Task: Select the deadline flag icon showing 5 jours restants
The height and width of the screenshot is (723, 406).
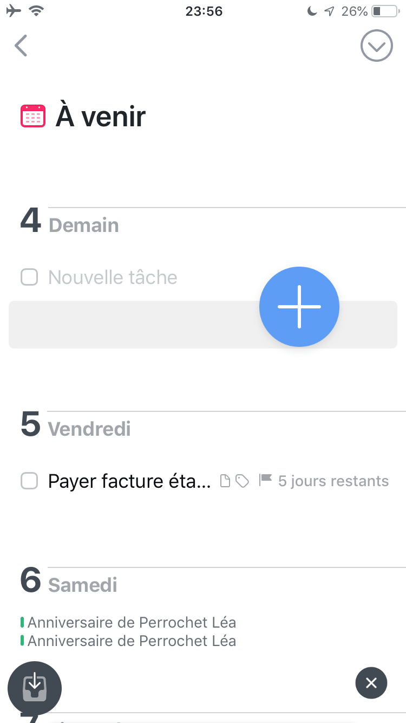Action: (265, 479)
